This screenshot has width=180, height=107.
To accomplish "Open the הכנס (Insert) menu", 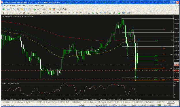I will click(19, 5).
